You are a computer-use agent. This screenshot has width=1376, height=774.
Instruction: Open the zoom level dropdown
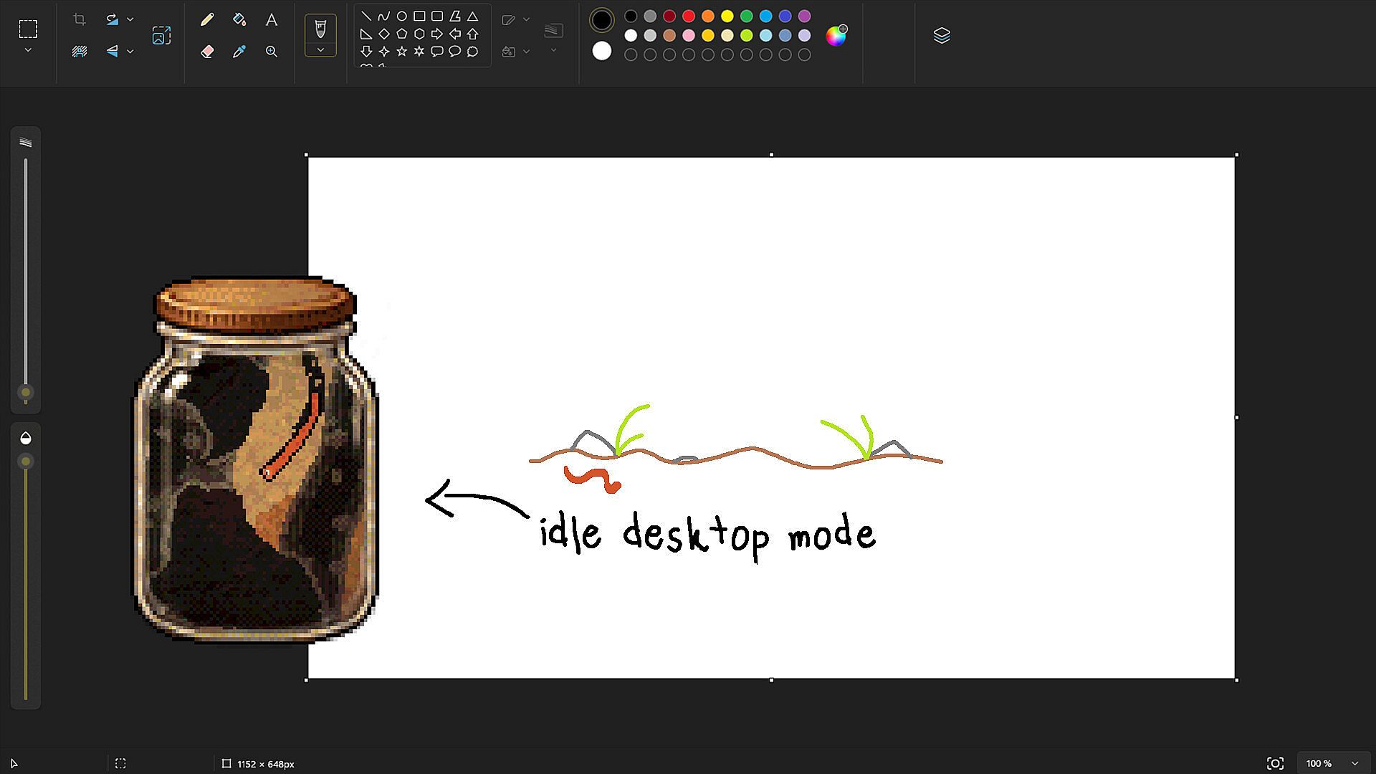tap(1354, 763)
